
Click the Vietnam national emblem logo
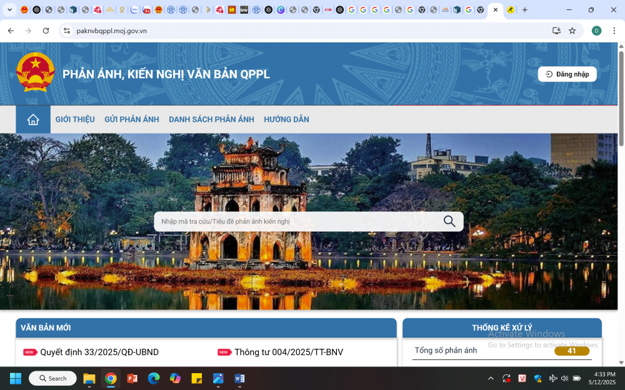(x=36, y=72)
